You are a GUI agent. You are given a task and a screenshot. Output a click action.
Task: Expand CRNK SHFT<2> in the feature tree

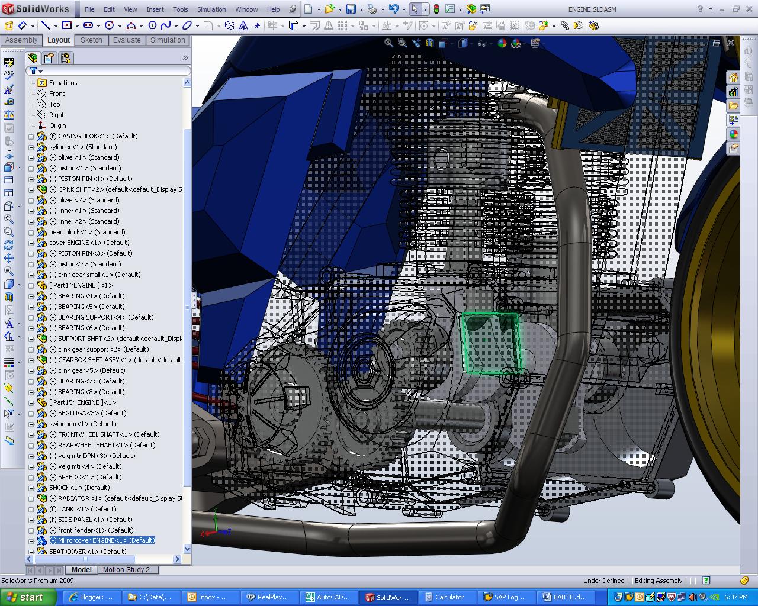click(31, 189)
